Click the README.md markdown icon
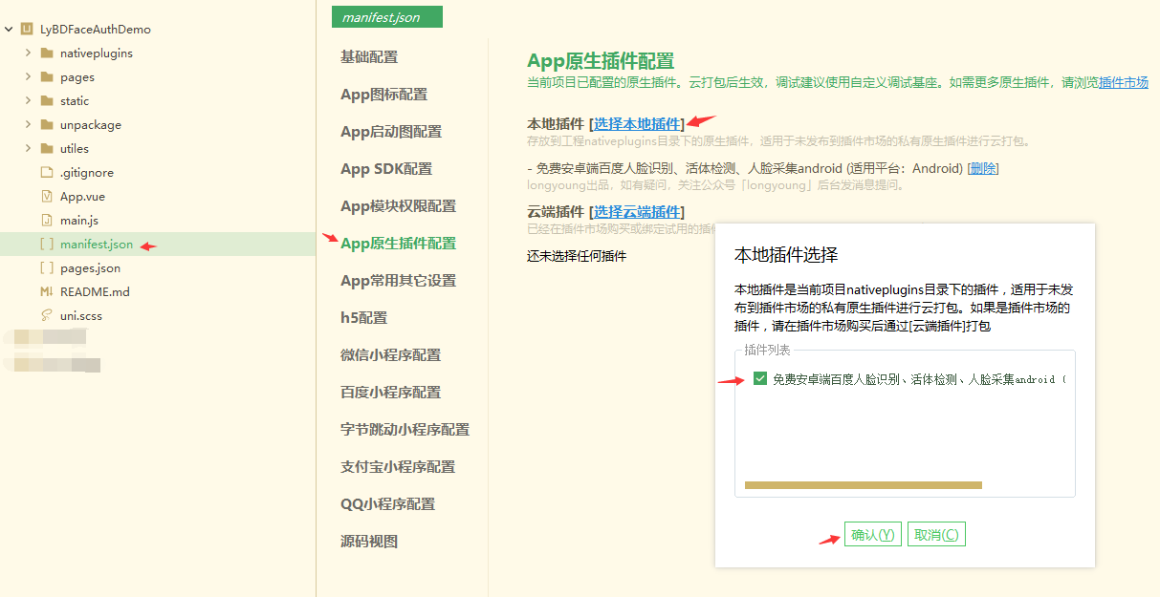This screenshot has width=1160, height=597. pyautogui.click(x=47, y=292)
